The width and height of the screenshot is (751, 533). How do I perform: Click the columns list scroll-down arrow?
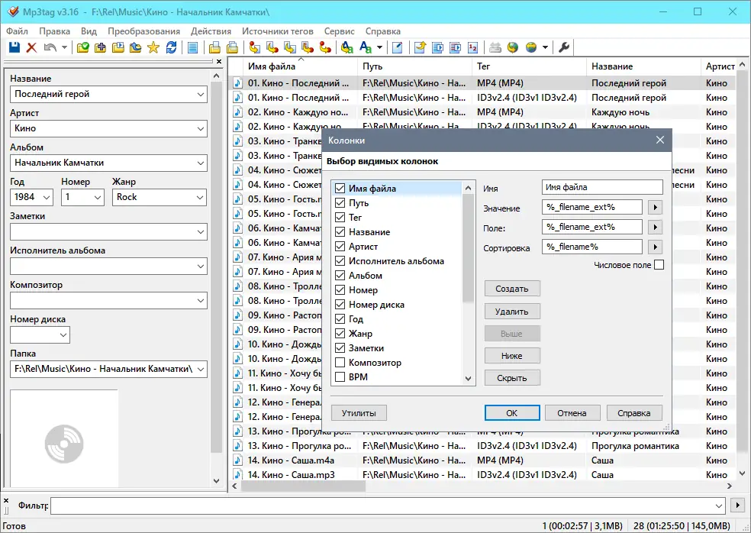tap(469, 378)
